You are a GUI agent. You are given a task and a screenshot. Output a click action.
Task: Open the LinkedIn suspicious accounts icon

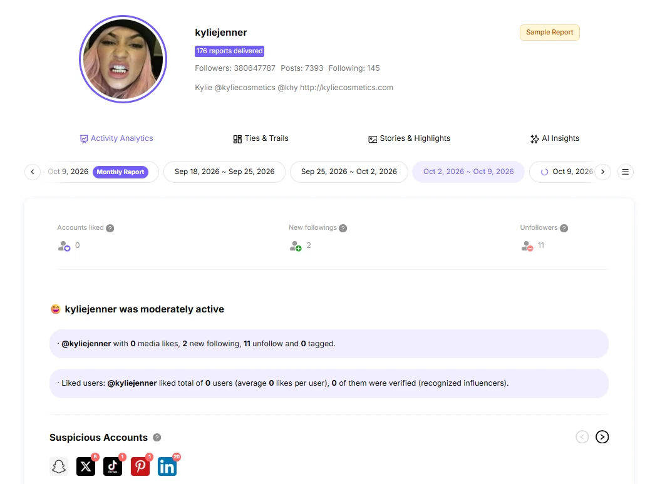point(167,466)
